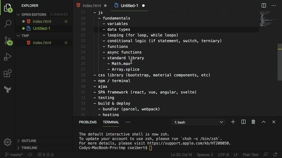Synchronize changes icon in status bar

point(30,154)
